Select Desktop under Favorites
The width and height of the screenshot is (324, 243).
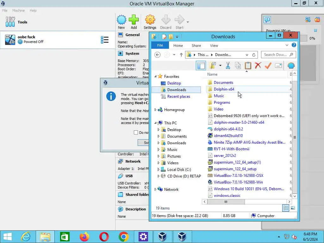(174, 83)
